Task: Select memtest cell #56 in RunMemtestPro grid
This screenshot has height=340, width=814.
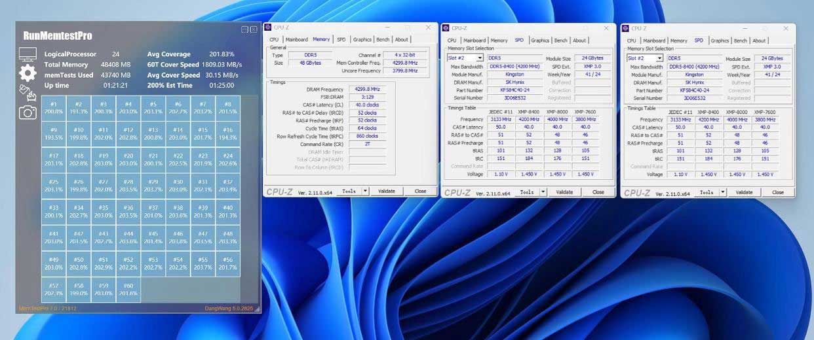Action: point(228,263)
